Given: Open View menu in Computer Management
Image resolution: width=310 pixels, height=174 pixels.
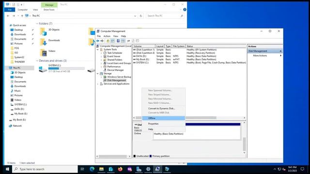Looking at the screenshot, I should point(116,36).
